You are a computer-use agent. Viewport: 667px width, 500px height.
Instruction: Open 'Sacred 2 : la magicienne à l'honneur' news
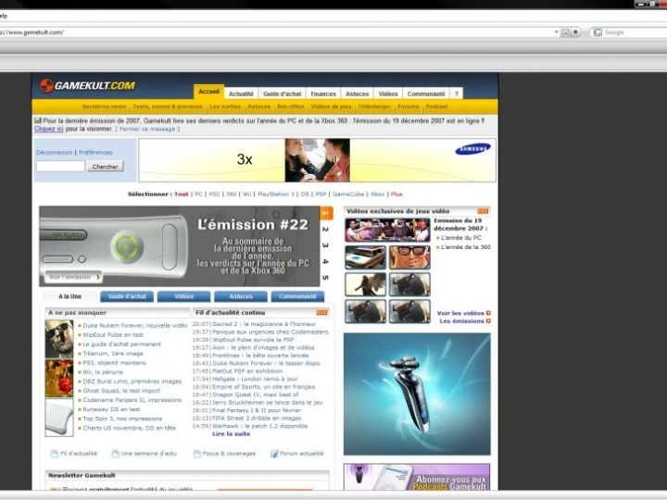coord(264,324)
